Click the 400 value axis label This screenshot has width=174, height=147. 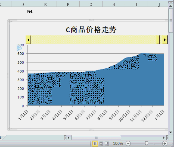point(21,71)
